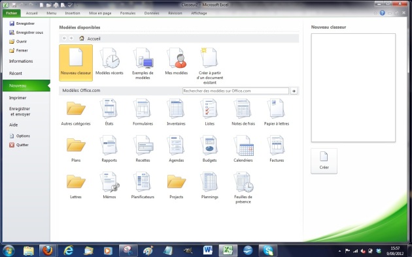Open the Mes modèles icon
This screenshot has height=257, width=412.
tap(177, 62)
